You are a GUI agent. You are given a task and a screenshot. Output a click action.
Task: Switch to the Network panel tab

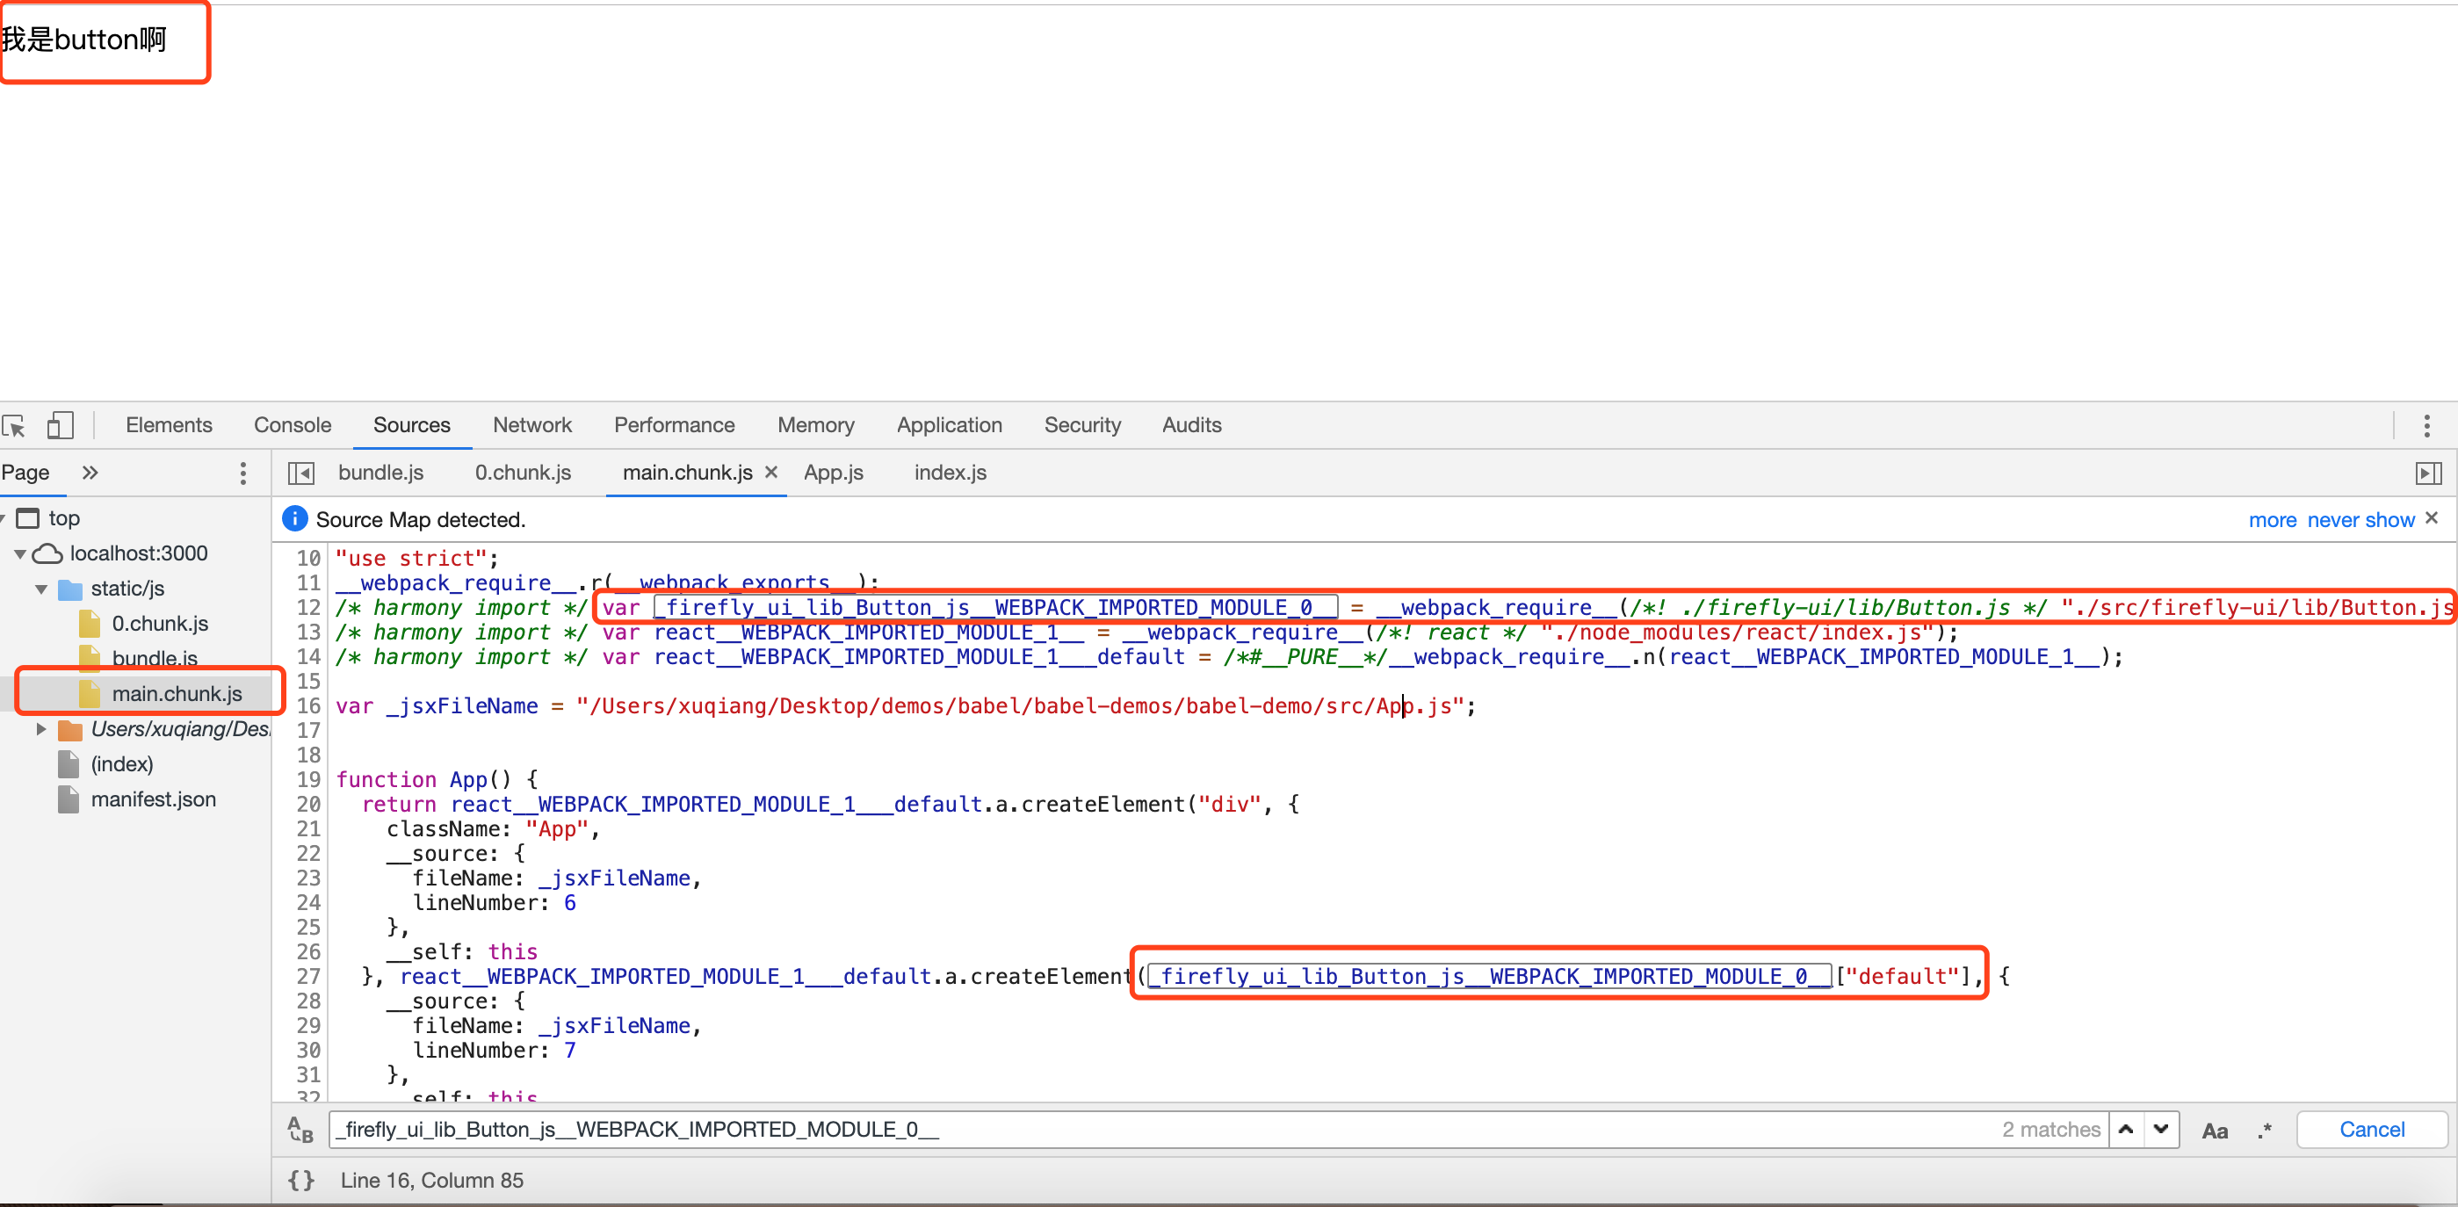[x=531, y=425]
